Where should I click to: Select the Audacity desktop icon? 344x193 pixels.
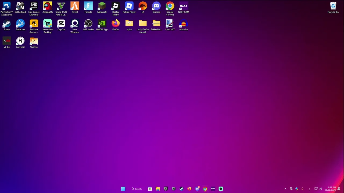(x=184, y=25)
